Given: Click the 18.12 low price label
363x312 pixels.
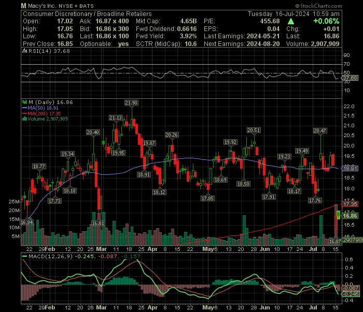Looking at the screenshot, I should click(159, 192).
